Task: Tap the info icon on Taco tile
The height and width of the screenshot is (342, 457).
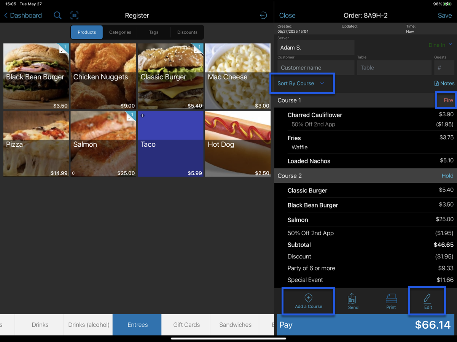Action: (143, 116)
